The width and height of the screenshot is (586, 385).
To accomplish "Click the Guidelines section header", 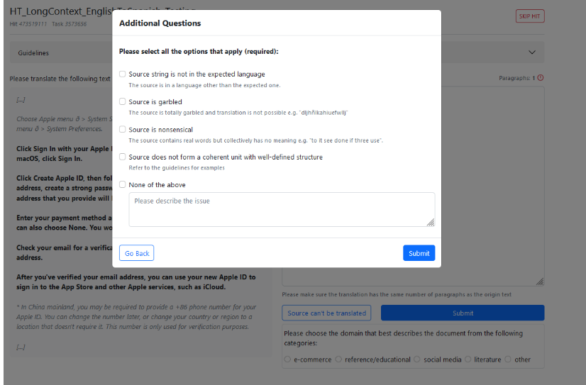I will click(x=34, y=53).
